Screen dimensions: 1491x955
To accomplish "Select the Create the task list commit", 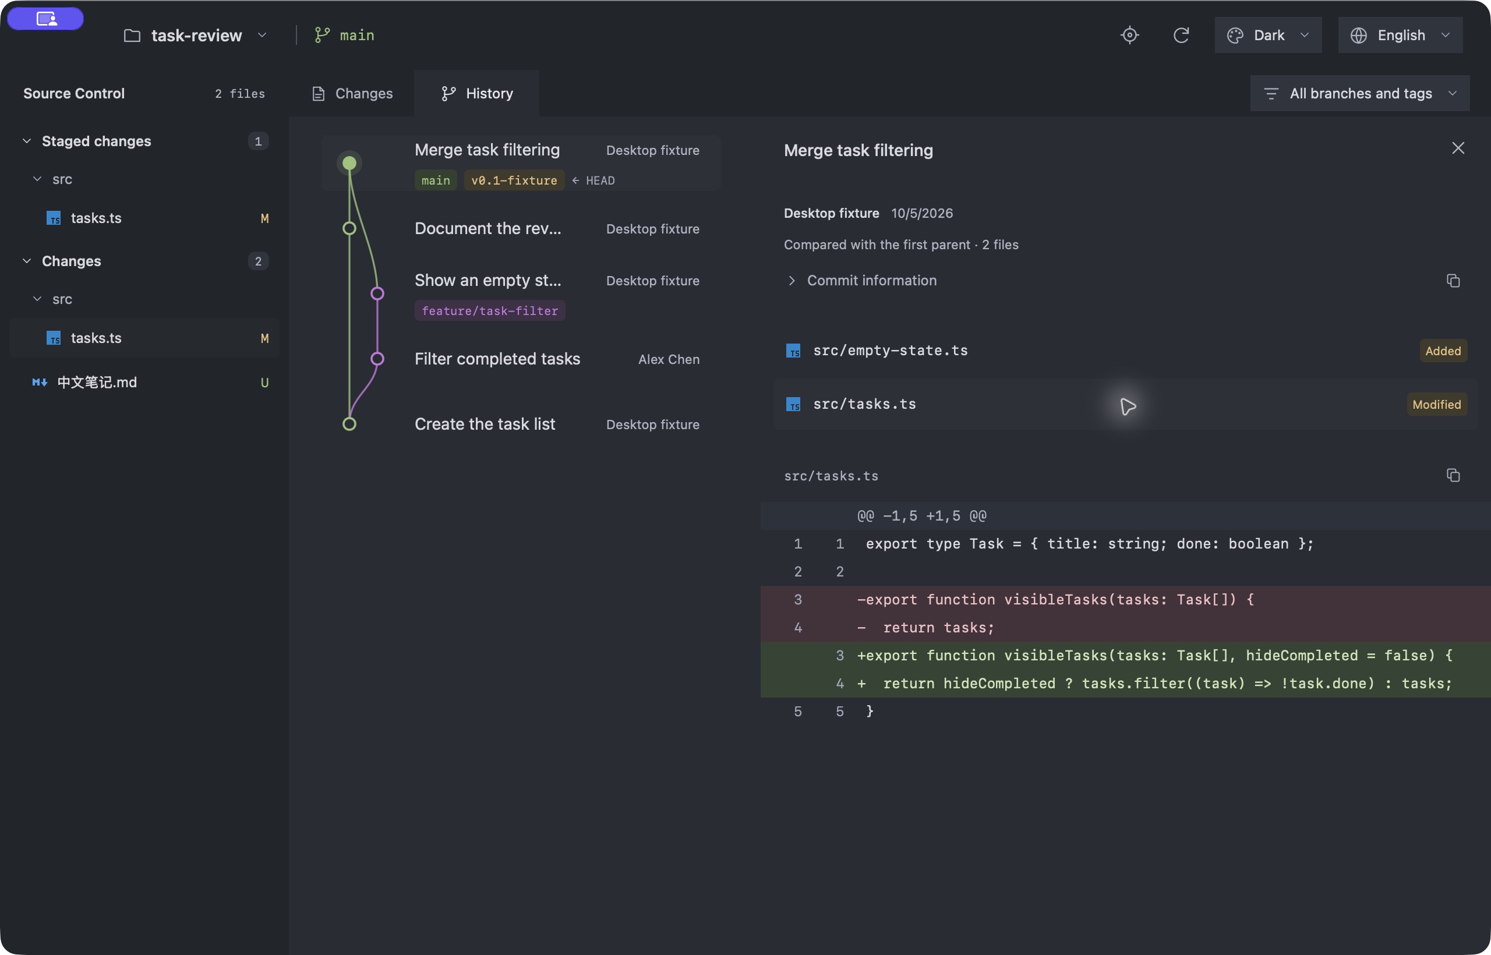I will (521, 424).
